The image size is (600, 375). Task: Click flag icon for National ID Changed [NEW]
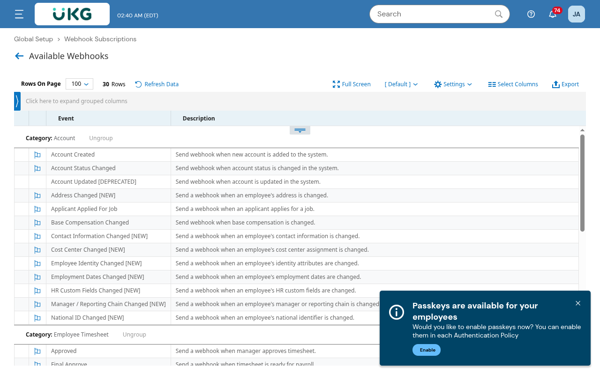pos(37,318)
